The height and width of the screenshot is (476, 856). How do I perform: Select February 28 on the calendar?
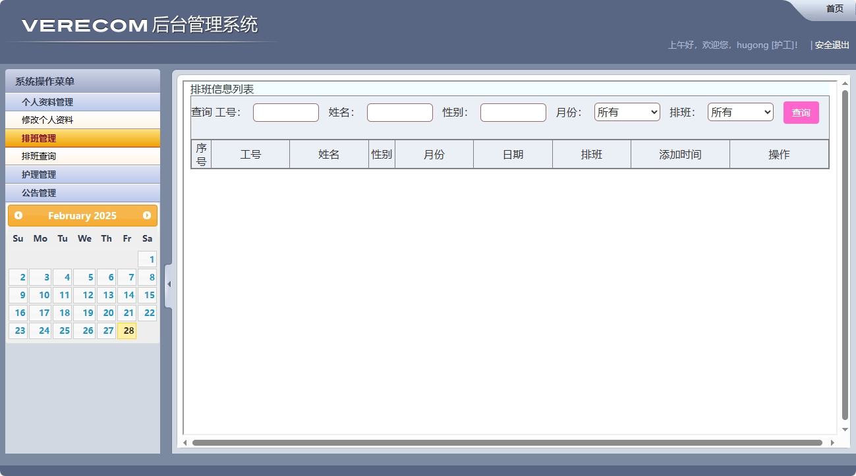click(127, 330)
